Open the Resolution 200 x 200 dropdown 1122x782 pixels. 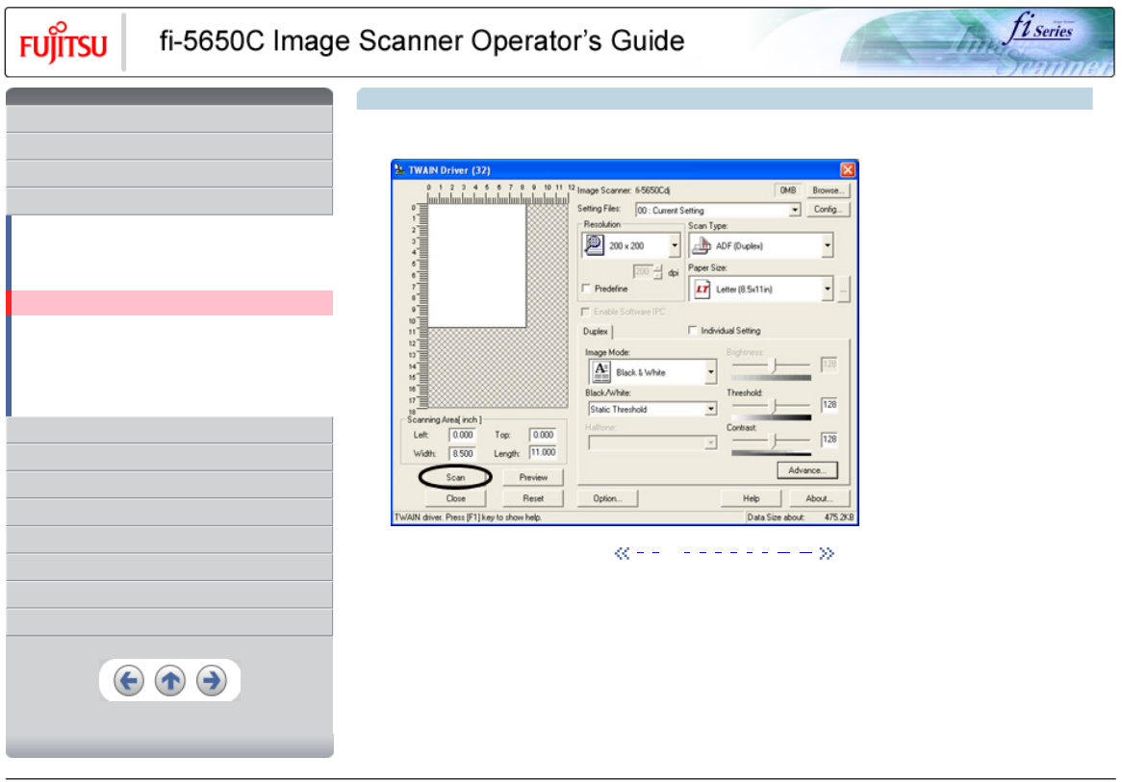pos(674,245)
